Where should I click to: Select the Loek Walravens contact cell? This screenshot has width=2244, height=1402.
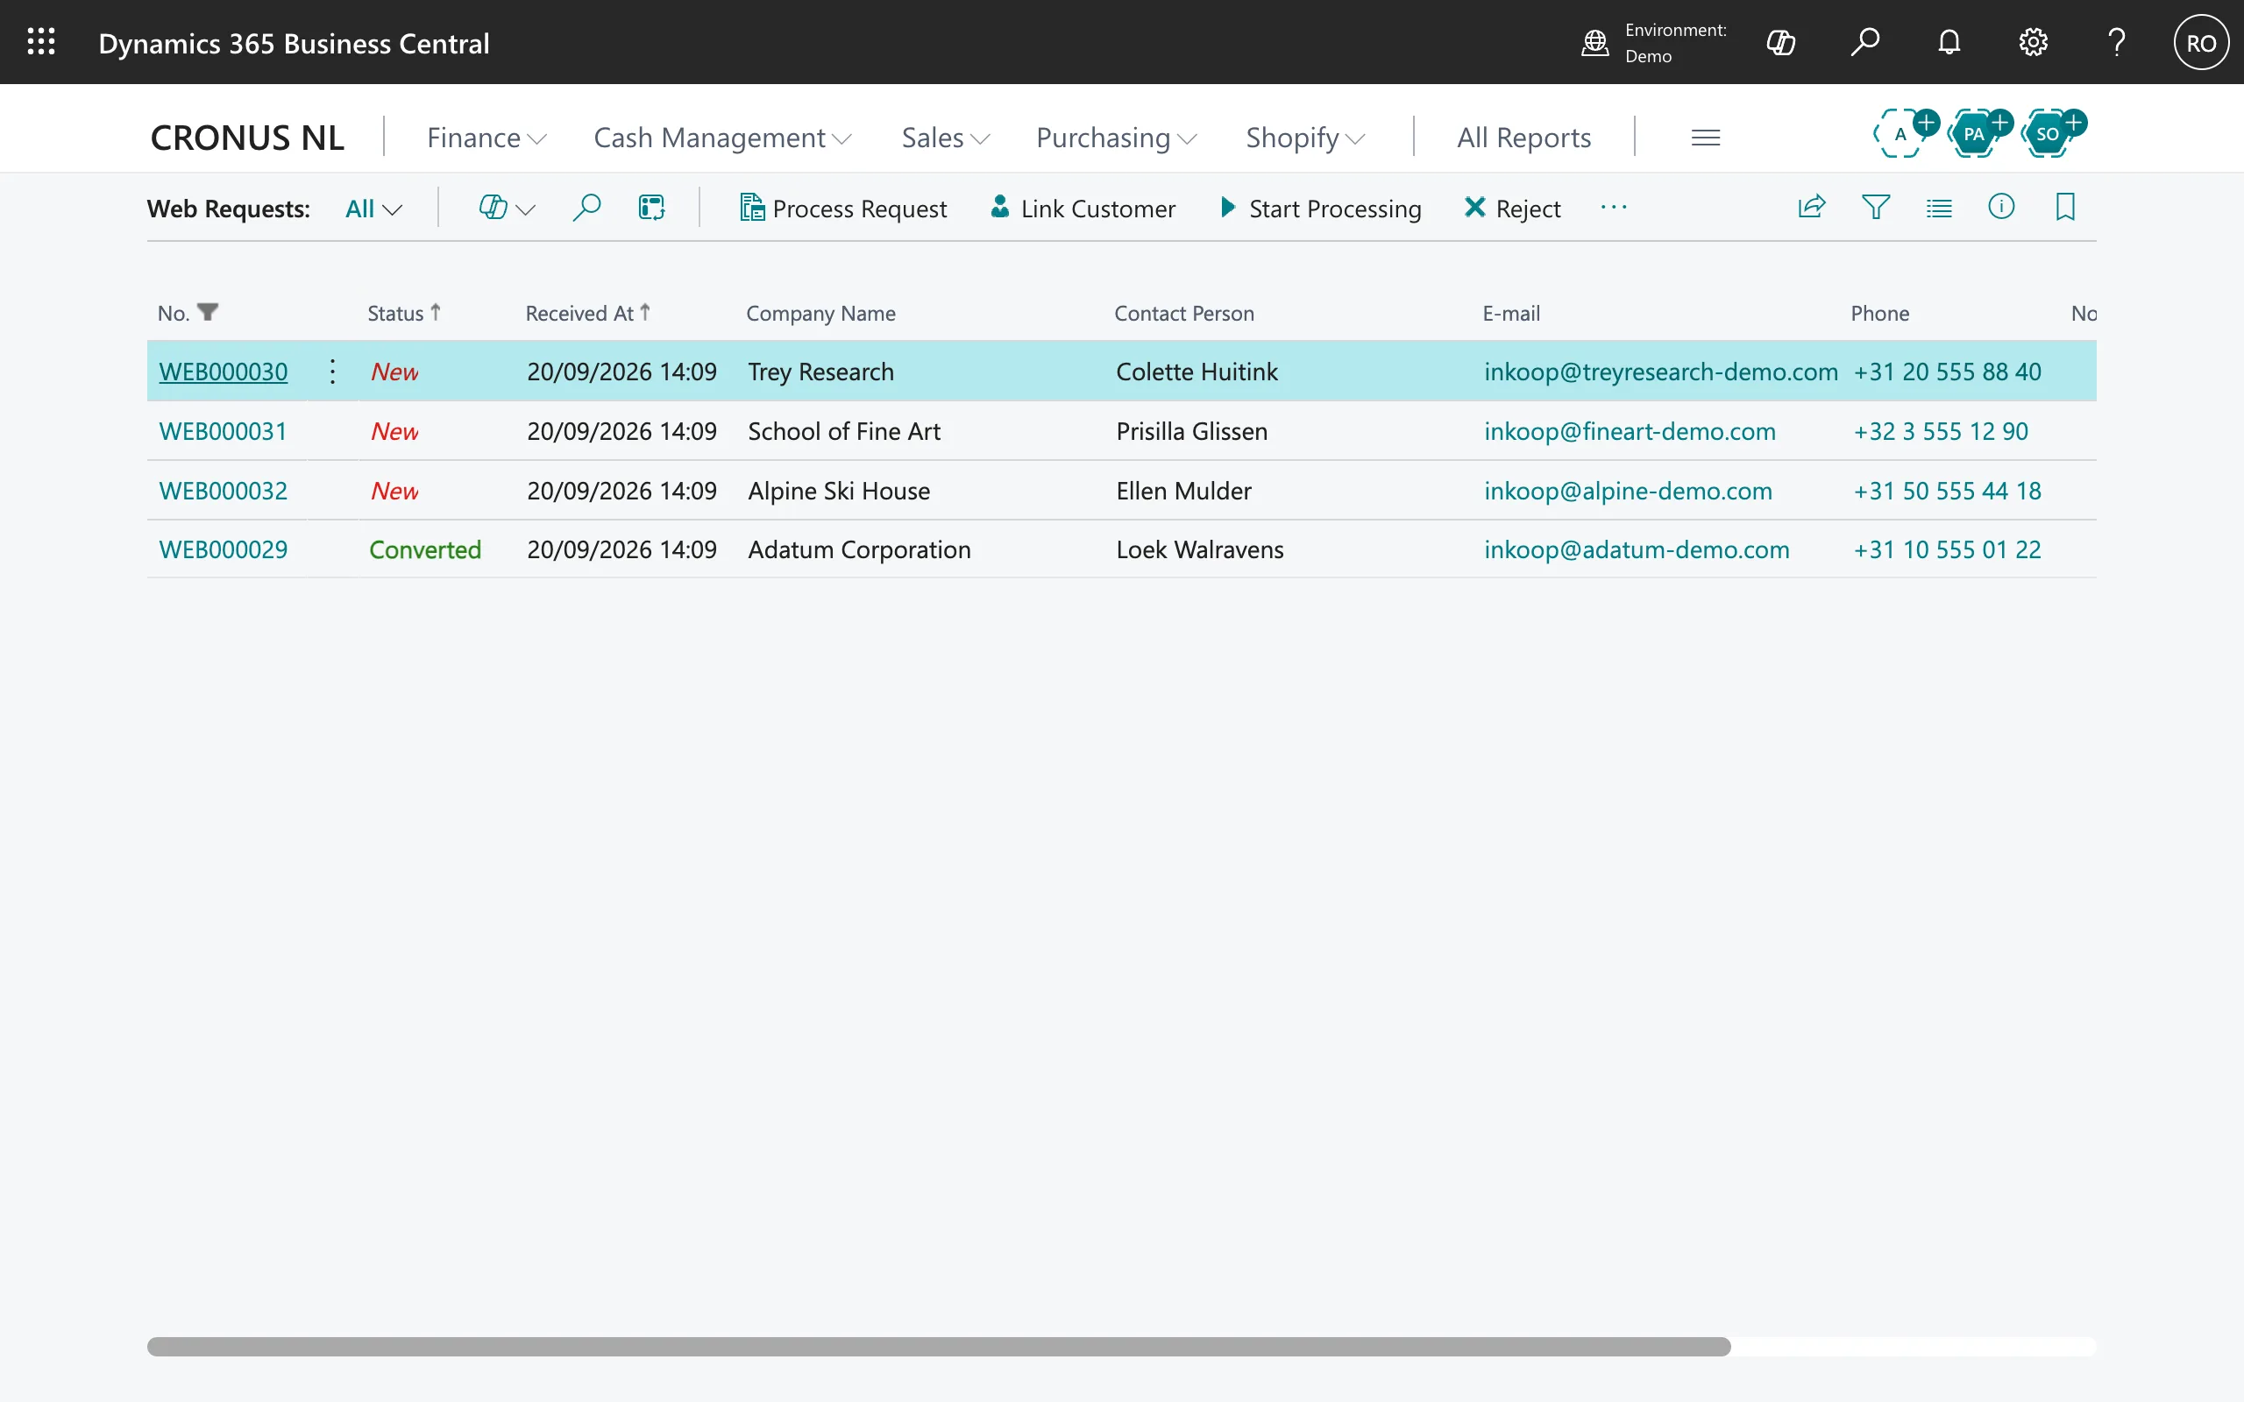click(1200, 550)
